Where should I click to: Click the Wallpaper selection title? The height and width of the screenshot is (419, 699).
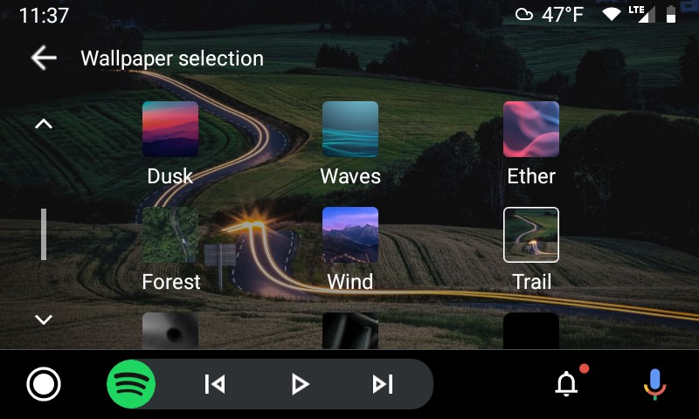pyautogui.click(x=172, y=58)
